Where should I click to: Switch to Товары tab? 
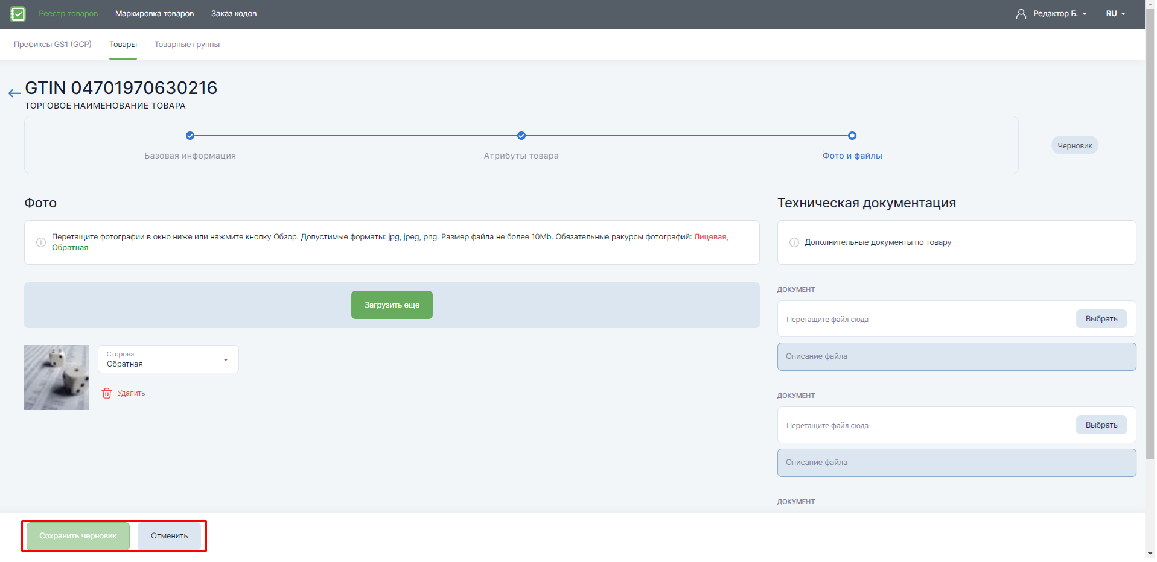123,45
